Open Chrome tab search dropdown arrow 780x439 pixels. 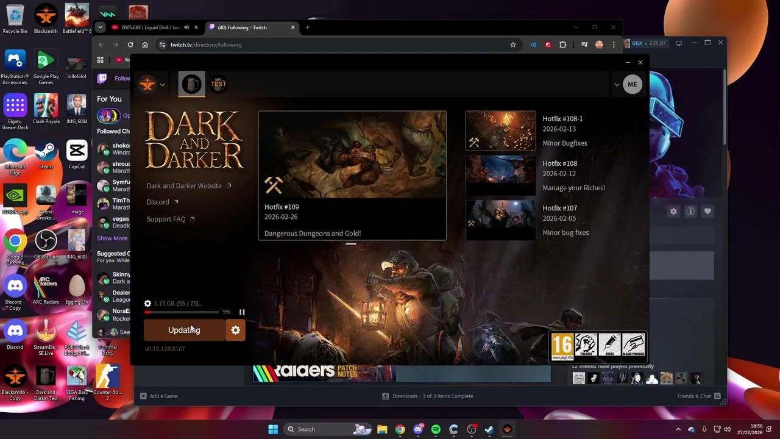[x=100, y=27]
